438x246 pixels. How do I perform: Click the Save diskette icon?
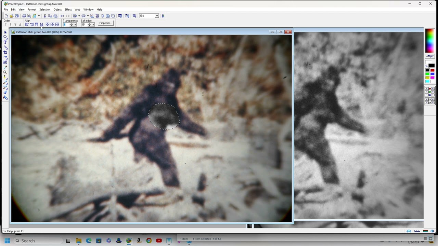(17, 16)
